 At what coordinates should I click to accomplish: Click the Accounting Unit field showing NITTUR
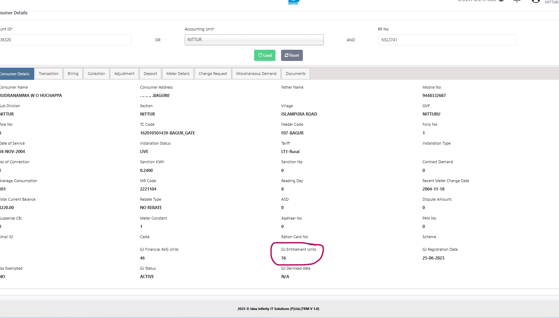tap(254, 40)
